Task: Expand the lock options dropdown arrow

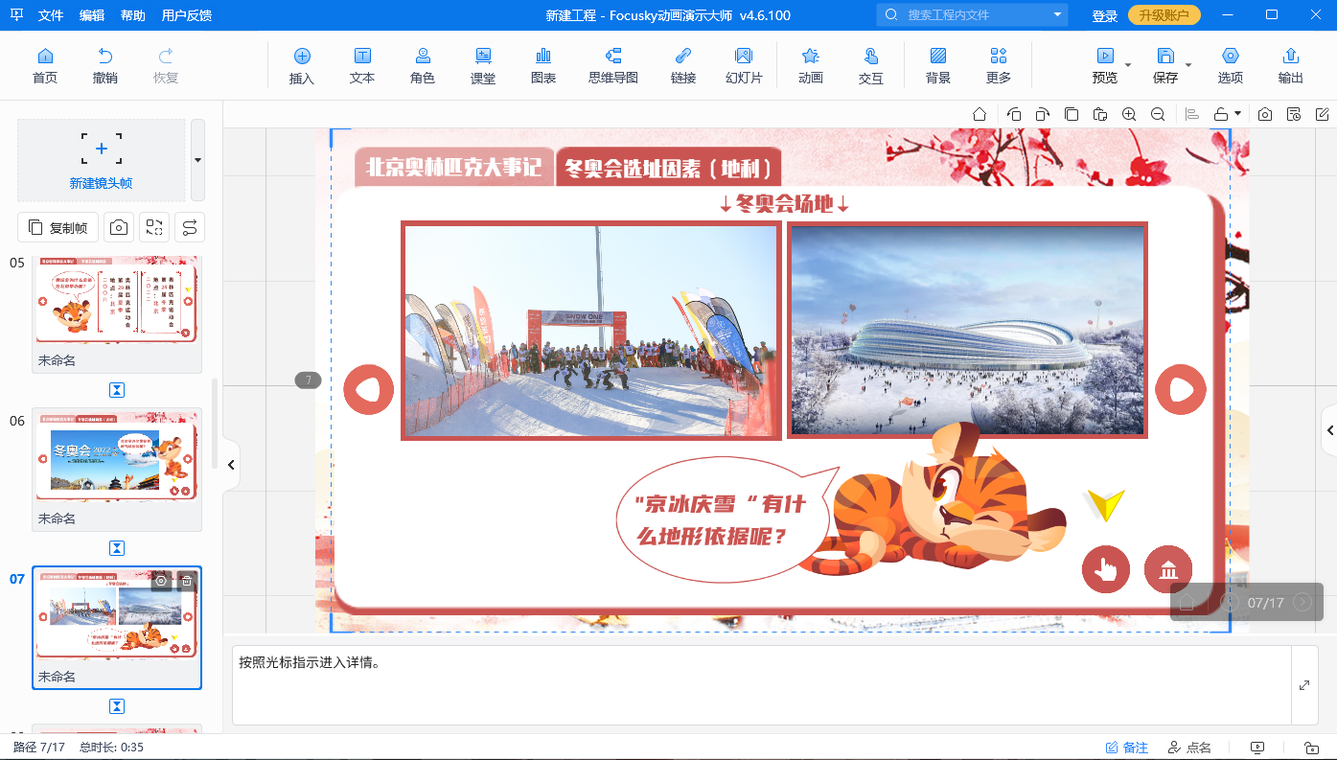Action: click(x=1237, y=114)
